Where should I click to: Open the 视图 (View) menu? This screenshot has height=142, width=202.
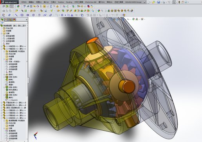pyautogui.click(x=39, y=2)
